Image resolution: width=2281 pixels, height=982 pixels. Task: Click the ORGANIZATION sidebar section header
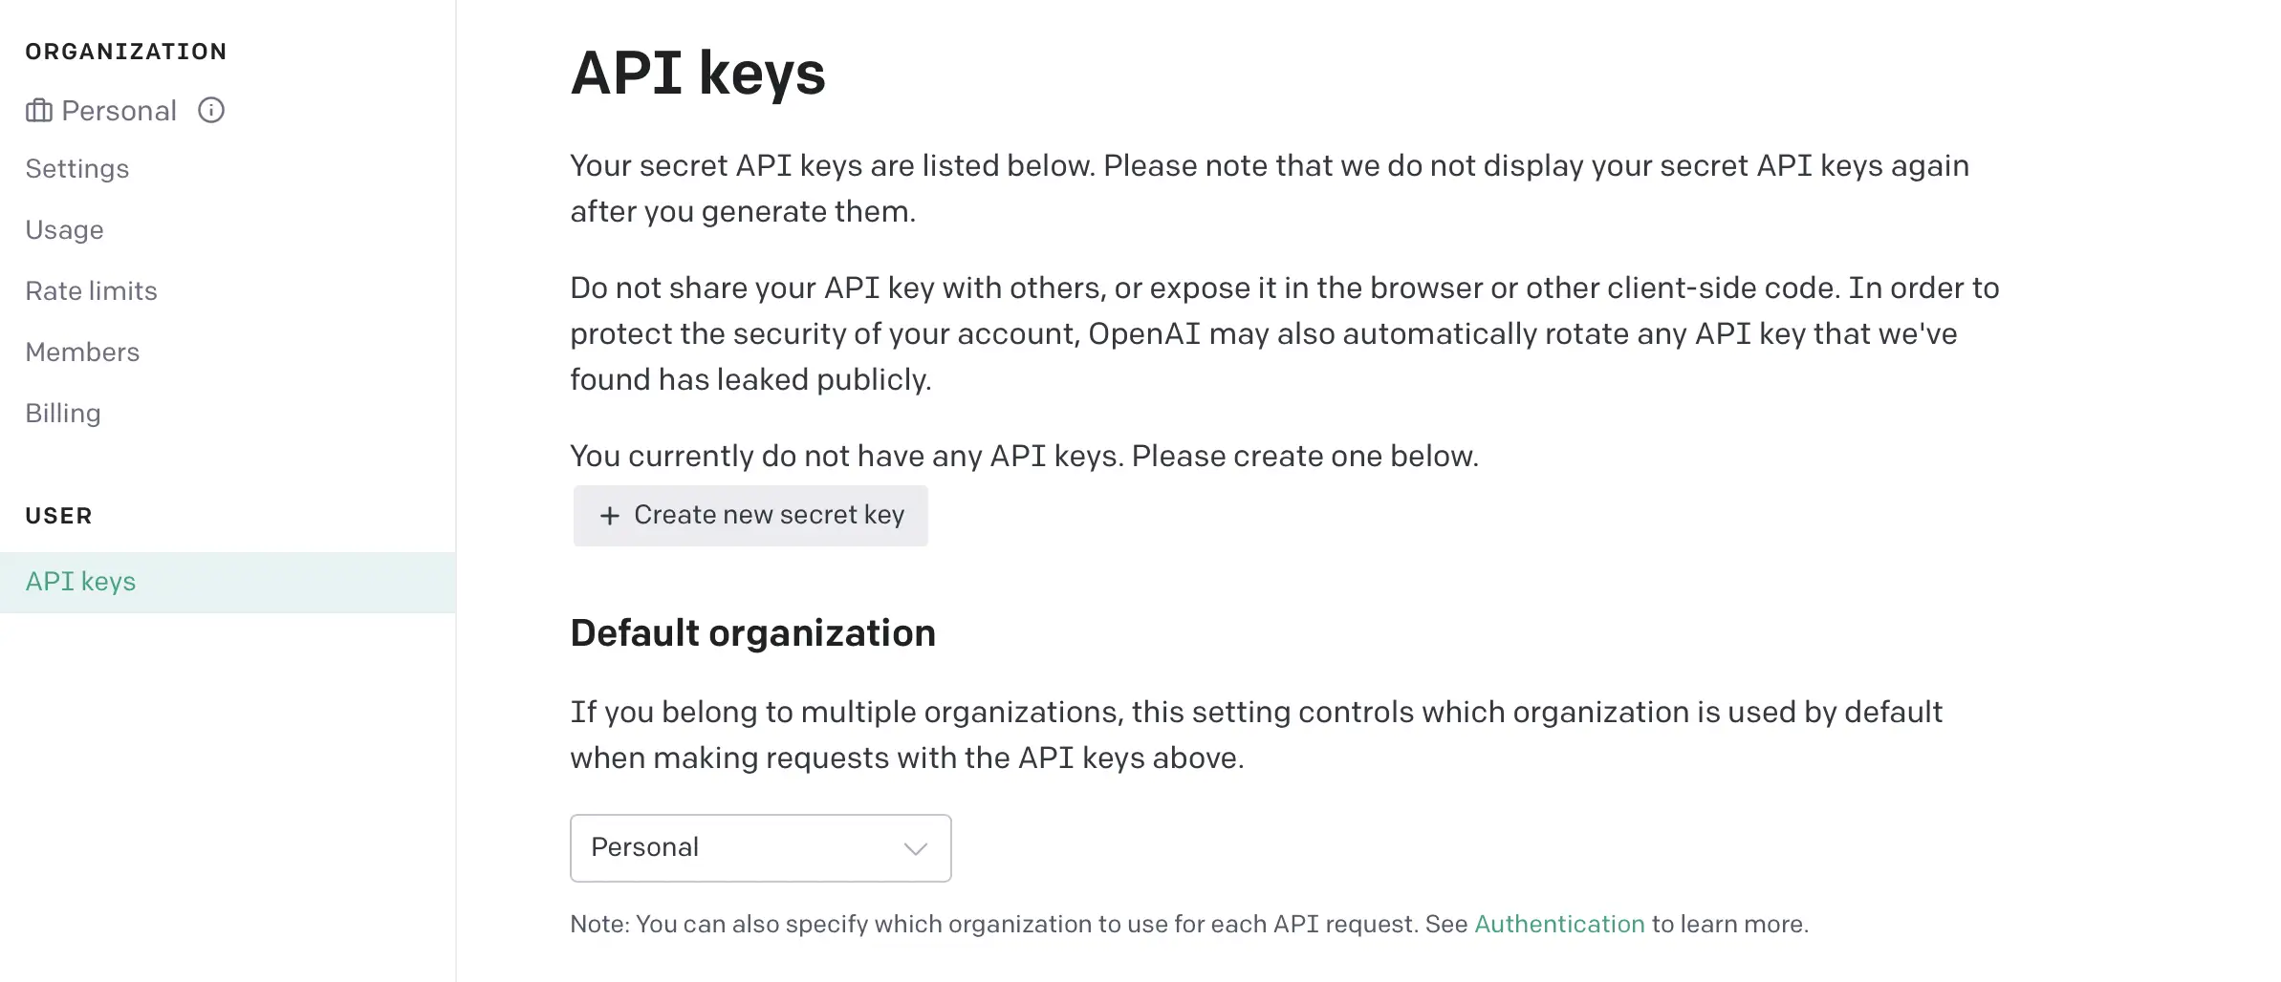click(x=126, y=52)
